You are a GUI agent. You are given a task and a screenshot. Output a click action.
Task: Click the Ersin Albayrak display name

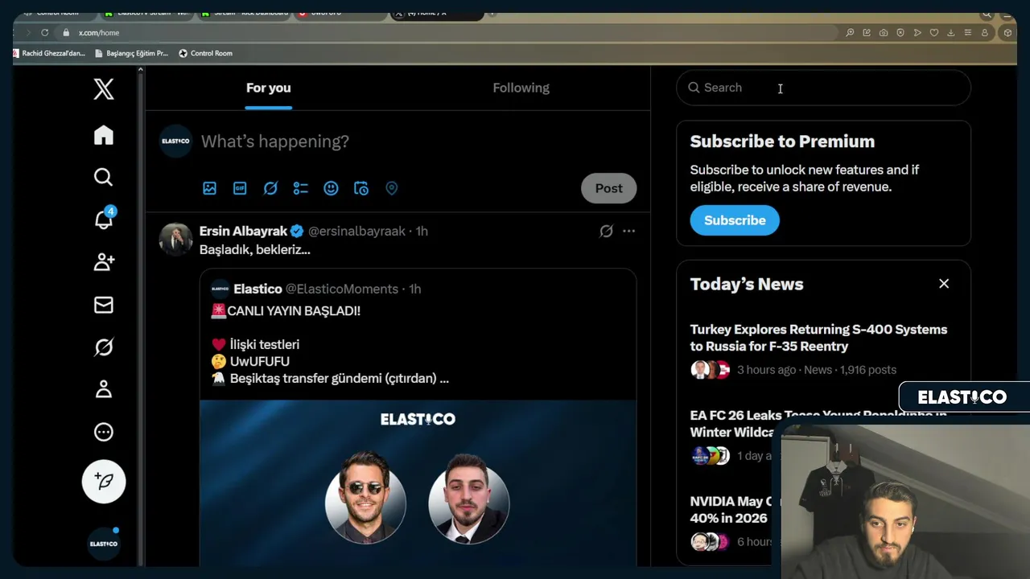click(243, 232)
